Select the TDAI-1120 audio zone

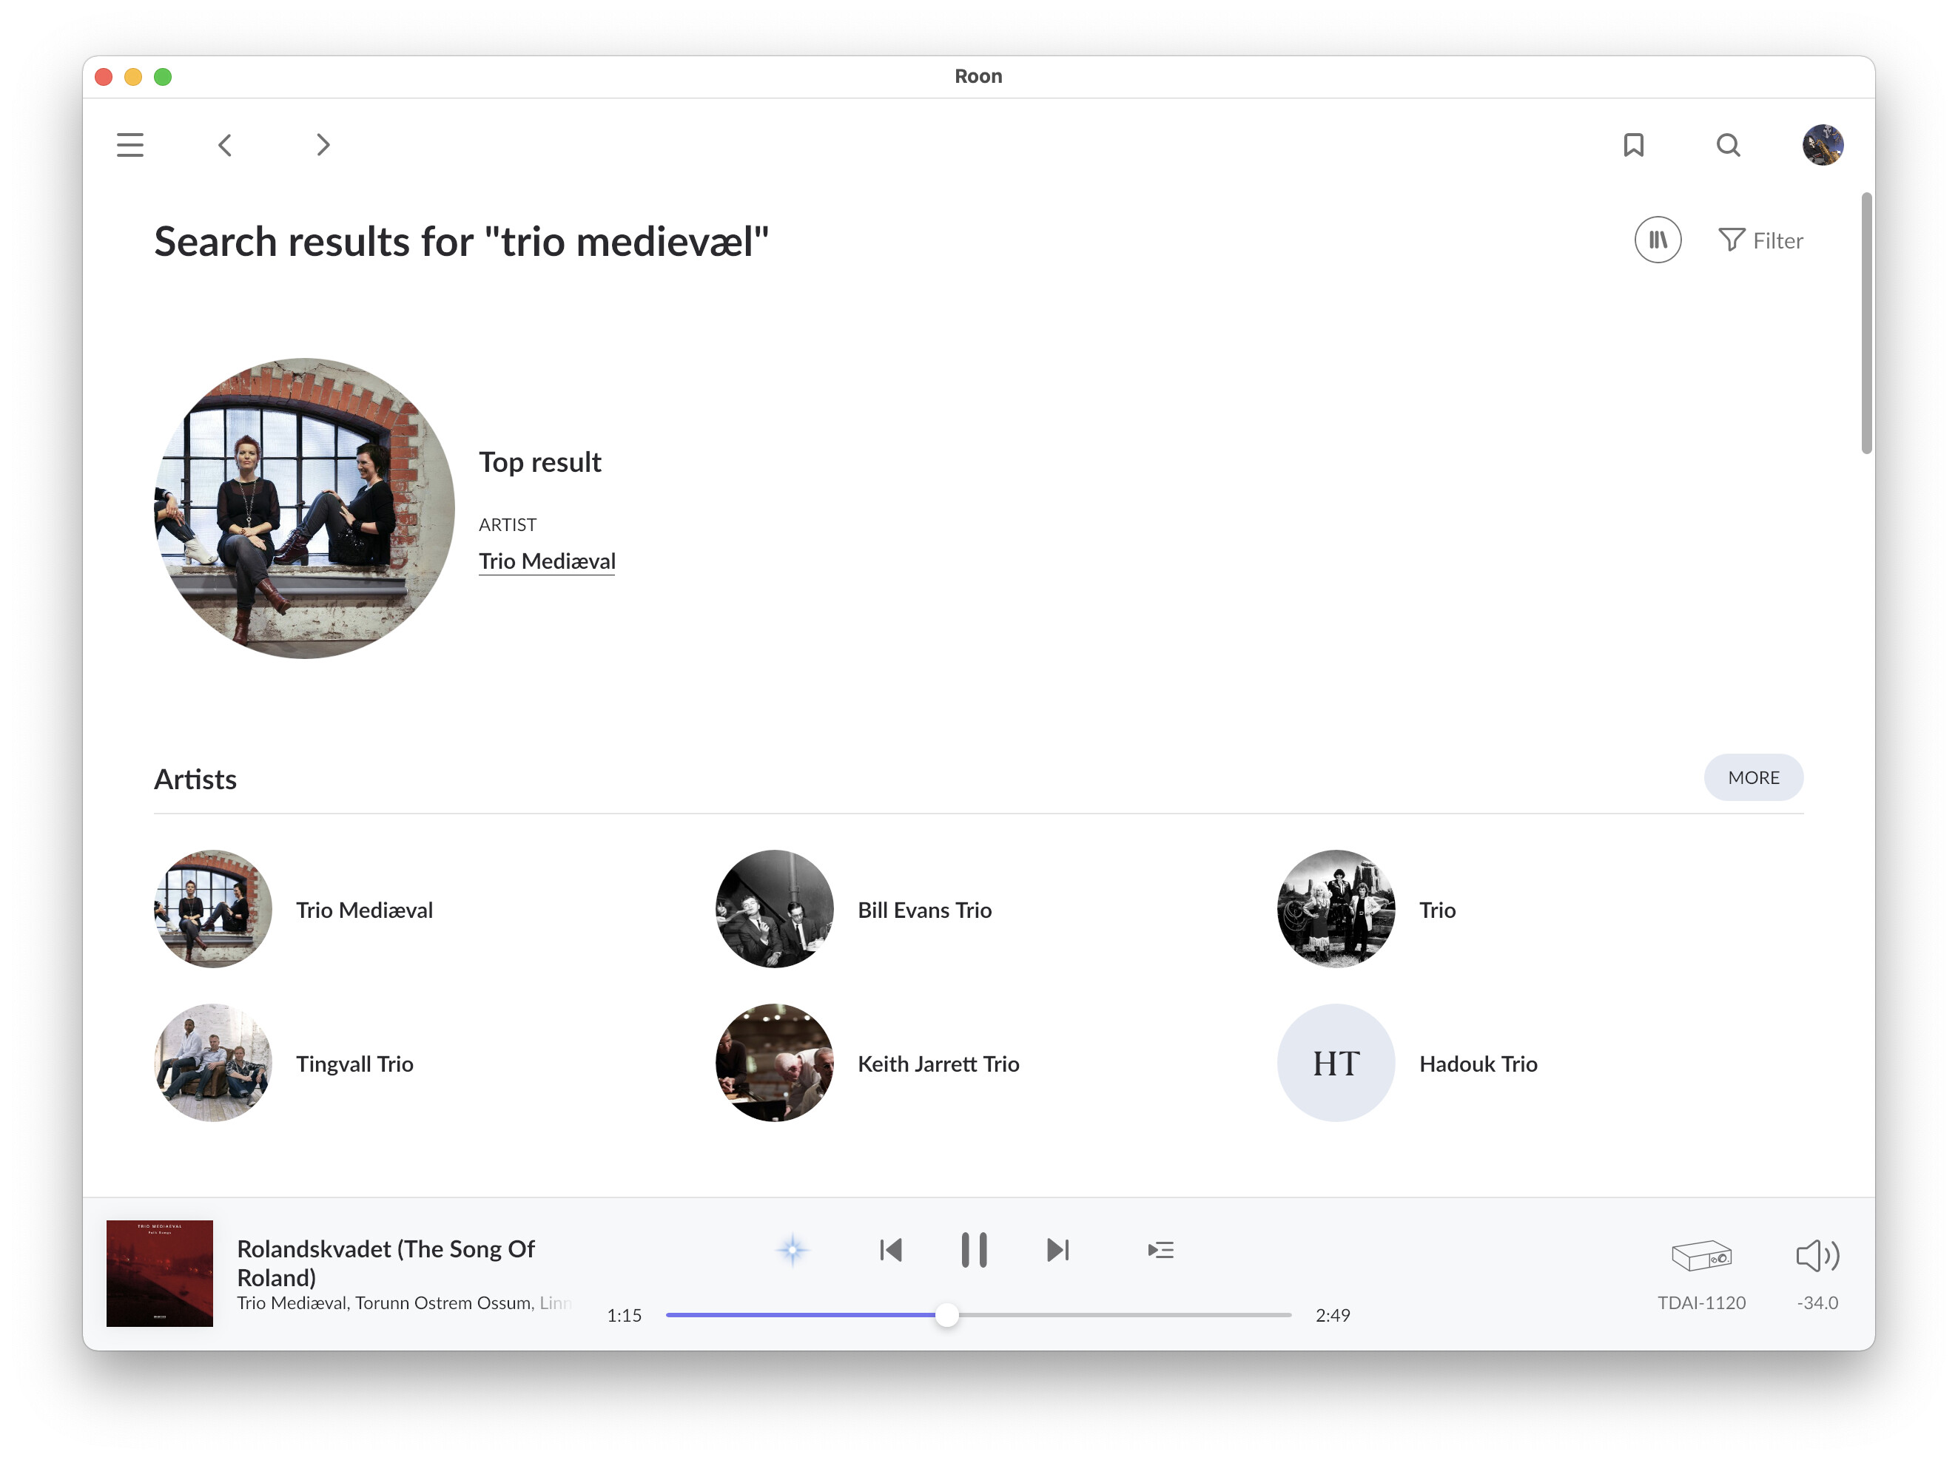(1700, 1255)
